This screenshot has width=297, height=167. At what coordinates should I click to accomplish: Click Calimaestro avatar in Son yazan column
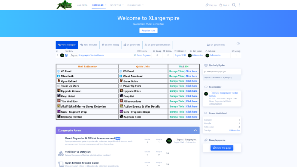click(x=190, y=55)
